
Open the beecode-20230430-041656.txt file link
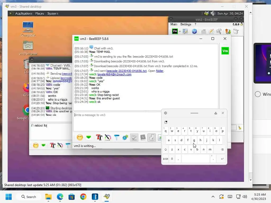[x=126, y=71]
